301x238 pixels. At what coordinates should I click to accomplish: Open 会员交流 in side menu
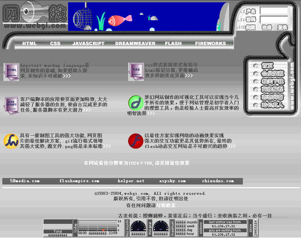pos(272,73)
